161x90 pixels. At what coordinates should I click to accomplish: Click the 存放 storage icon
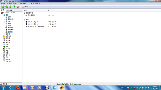[4, 45]
